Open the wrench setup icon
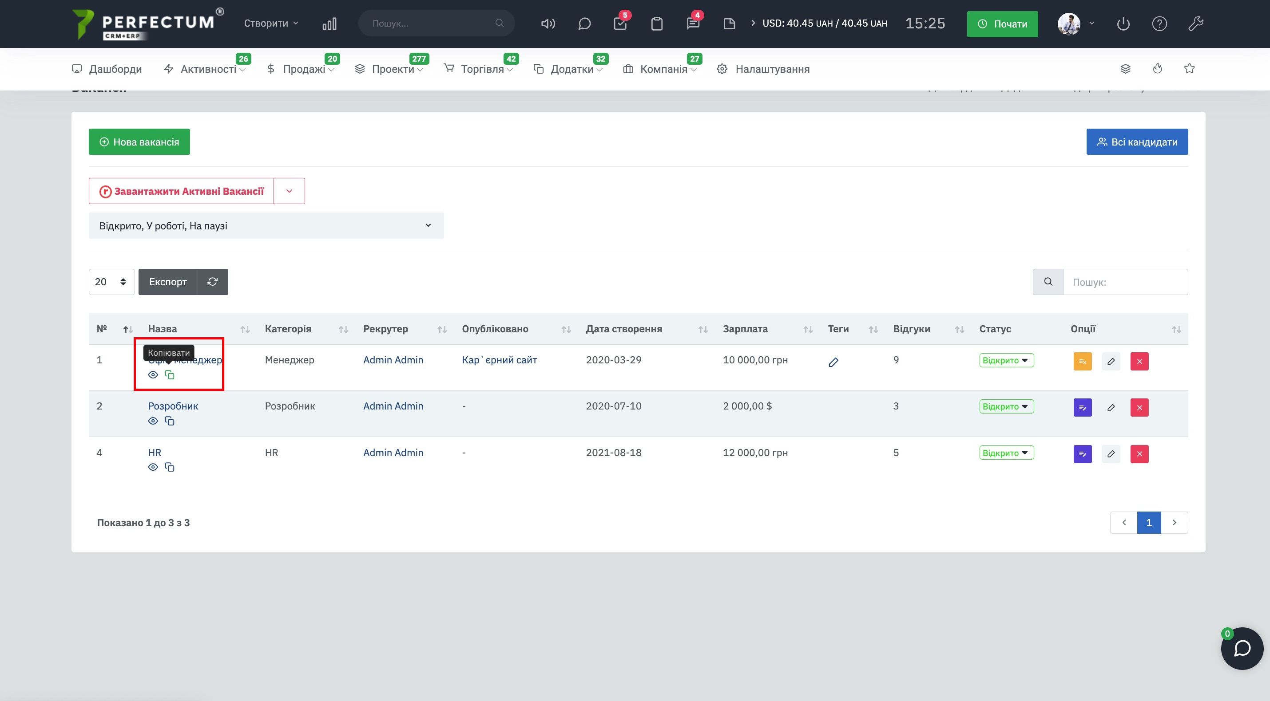Viewport: 1270px width, 701px height. [x=1195, y=24]
